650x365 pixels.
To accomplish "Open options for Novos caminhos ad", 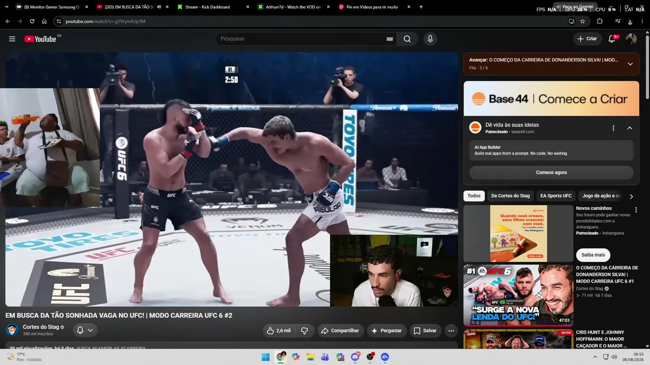I will (636, 210).
